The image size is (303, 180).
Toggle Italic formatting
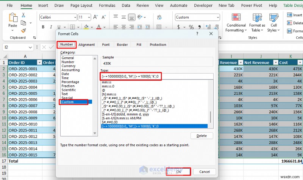pyautogui.click(x=51, y=27)
